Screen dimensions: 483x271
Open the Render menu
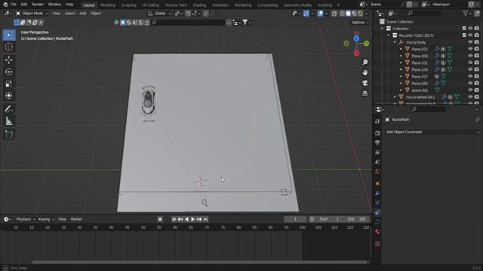pyautogui.click(x=38, y=5)
